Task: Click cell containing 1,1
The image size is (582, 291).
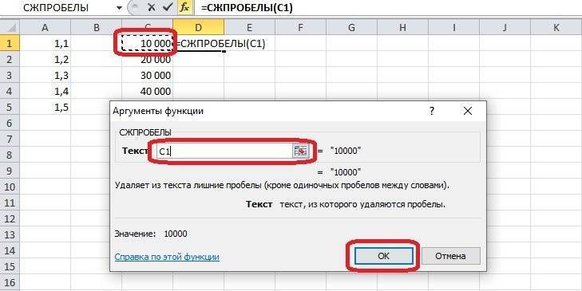Action: click(x=45, y=44)
